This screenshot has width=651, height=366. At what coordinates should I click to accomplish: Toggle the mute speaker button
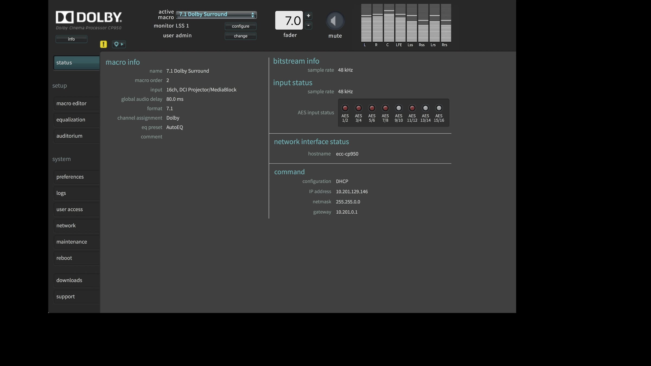tap(335, 21)
